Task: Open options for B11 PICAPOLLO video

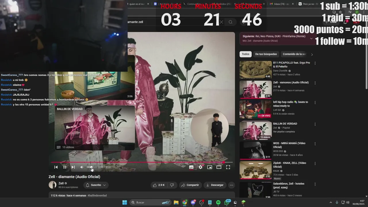Action: tap(315, 63)
